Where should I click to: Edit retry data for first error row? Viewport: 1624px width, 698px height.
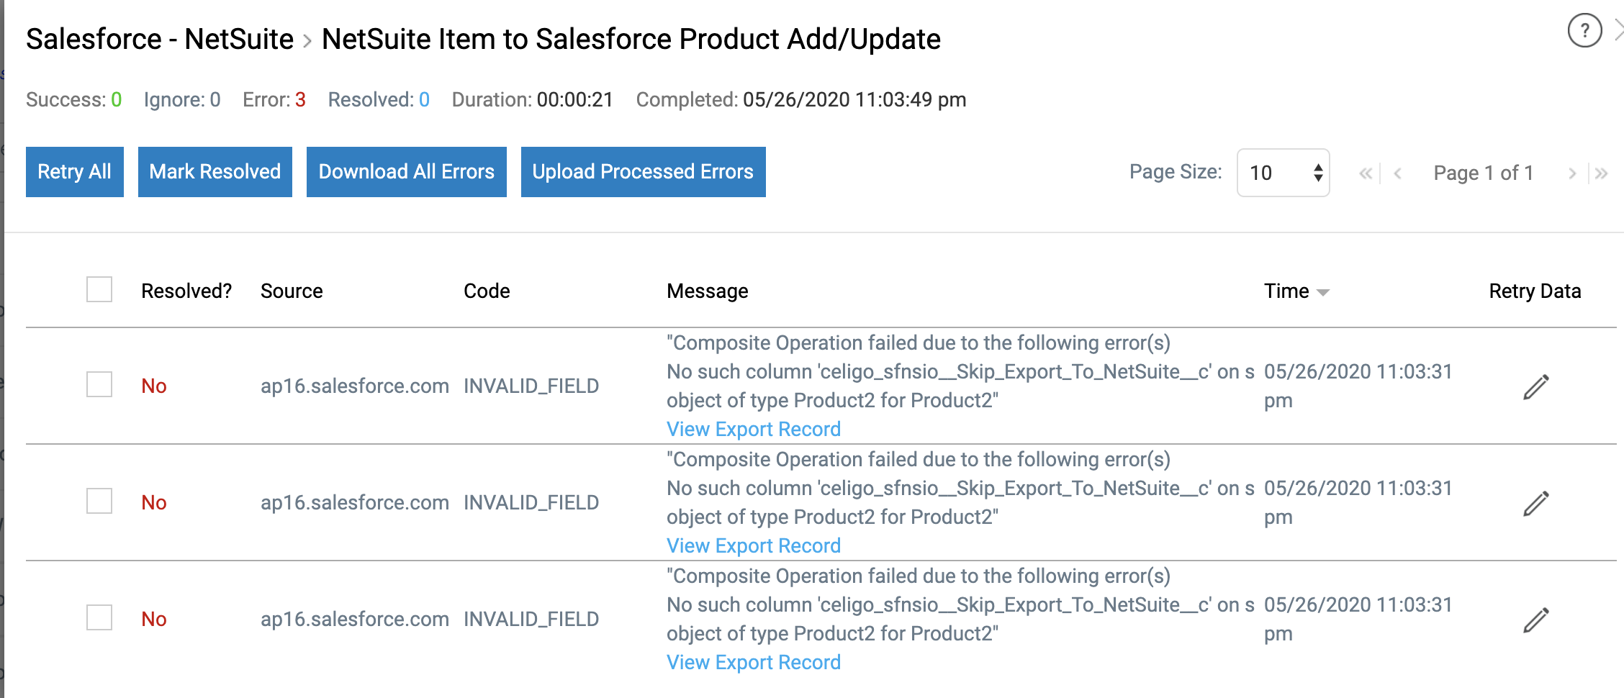pos(1536,387)
